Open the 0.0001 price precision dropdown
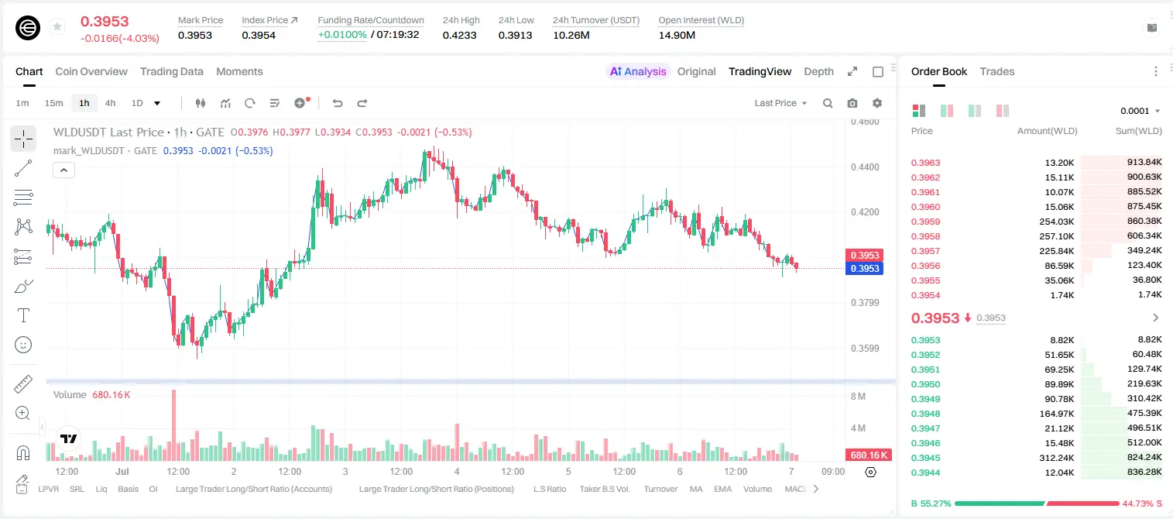 tap(1140, 111)
